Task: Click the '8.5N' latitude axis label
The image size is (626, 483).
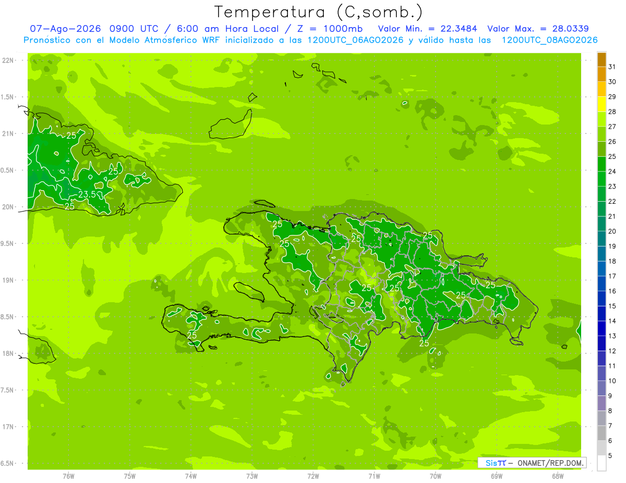Action: (7, 317)
